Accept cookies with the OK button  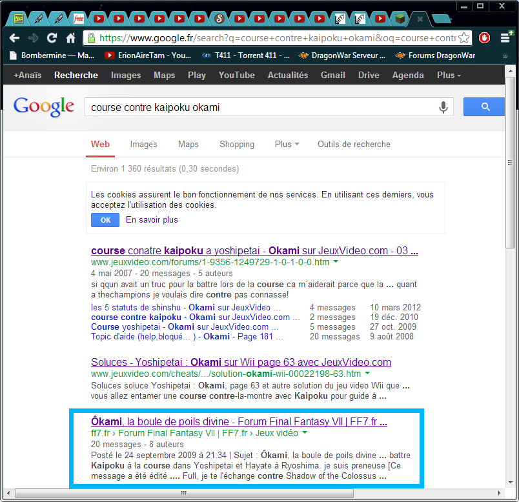[105, 220]
